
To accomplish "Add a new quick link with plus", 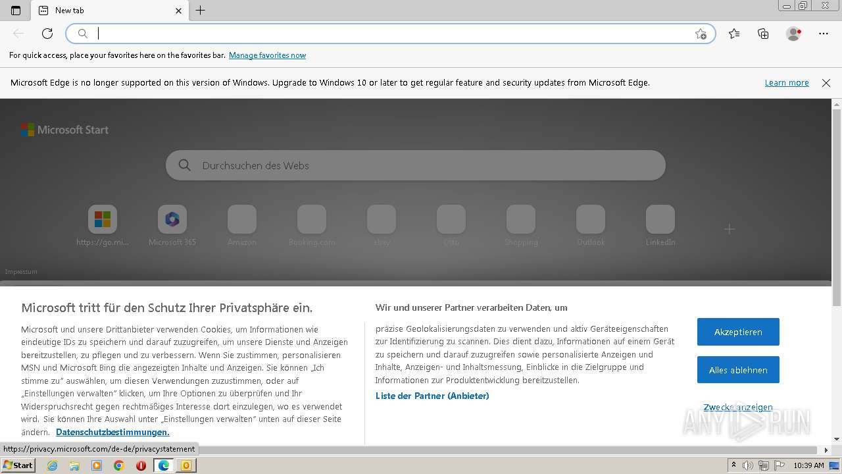I will (730, 229).
